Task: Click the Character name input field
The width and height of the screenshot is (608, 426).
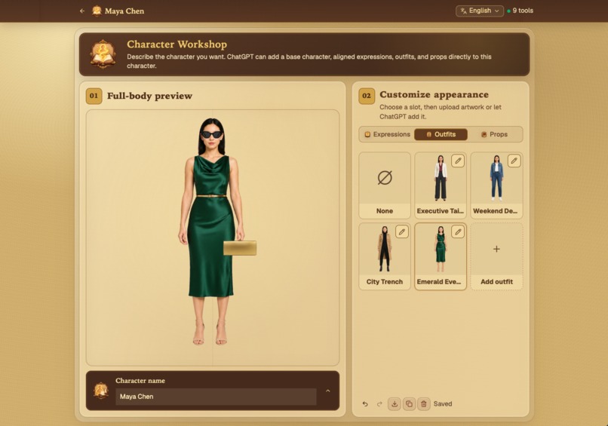Action: pyautogui.click(x=216, y=397)
